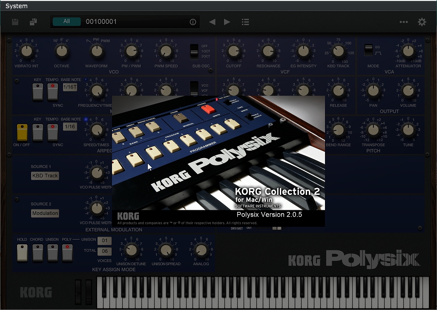Click the VCO OCTAVE selector knob
The width and height of the screenshot is (437, 310).
(x=62, y=51)
